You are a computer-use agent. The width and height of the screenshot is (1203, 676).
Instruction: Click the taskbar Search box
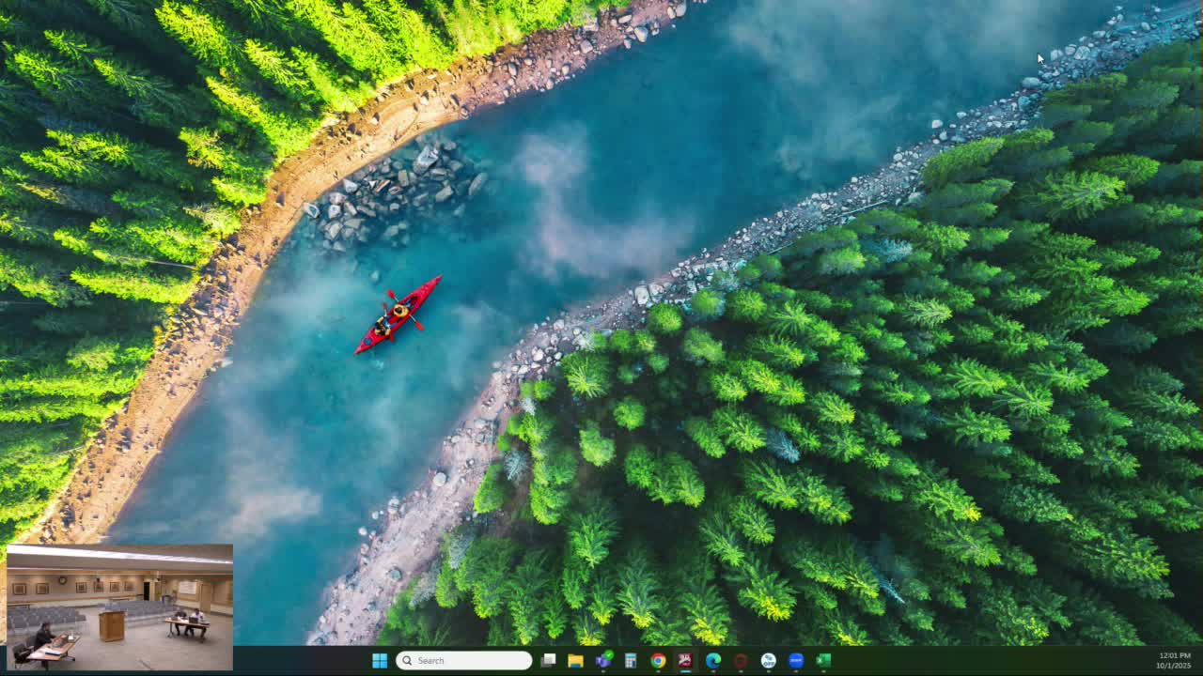coord(464,661)
